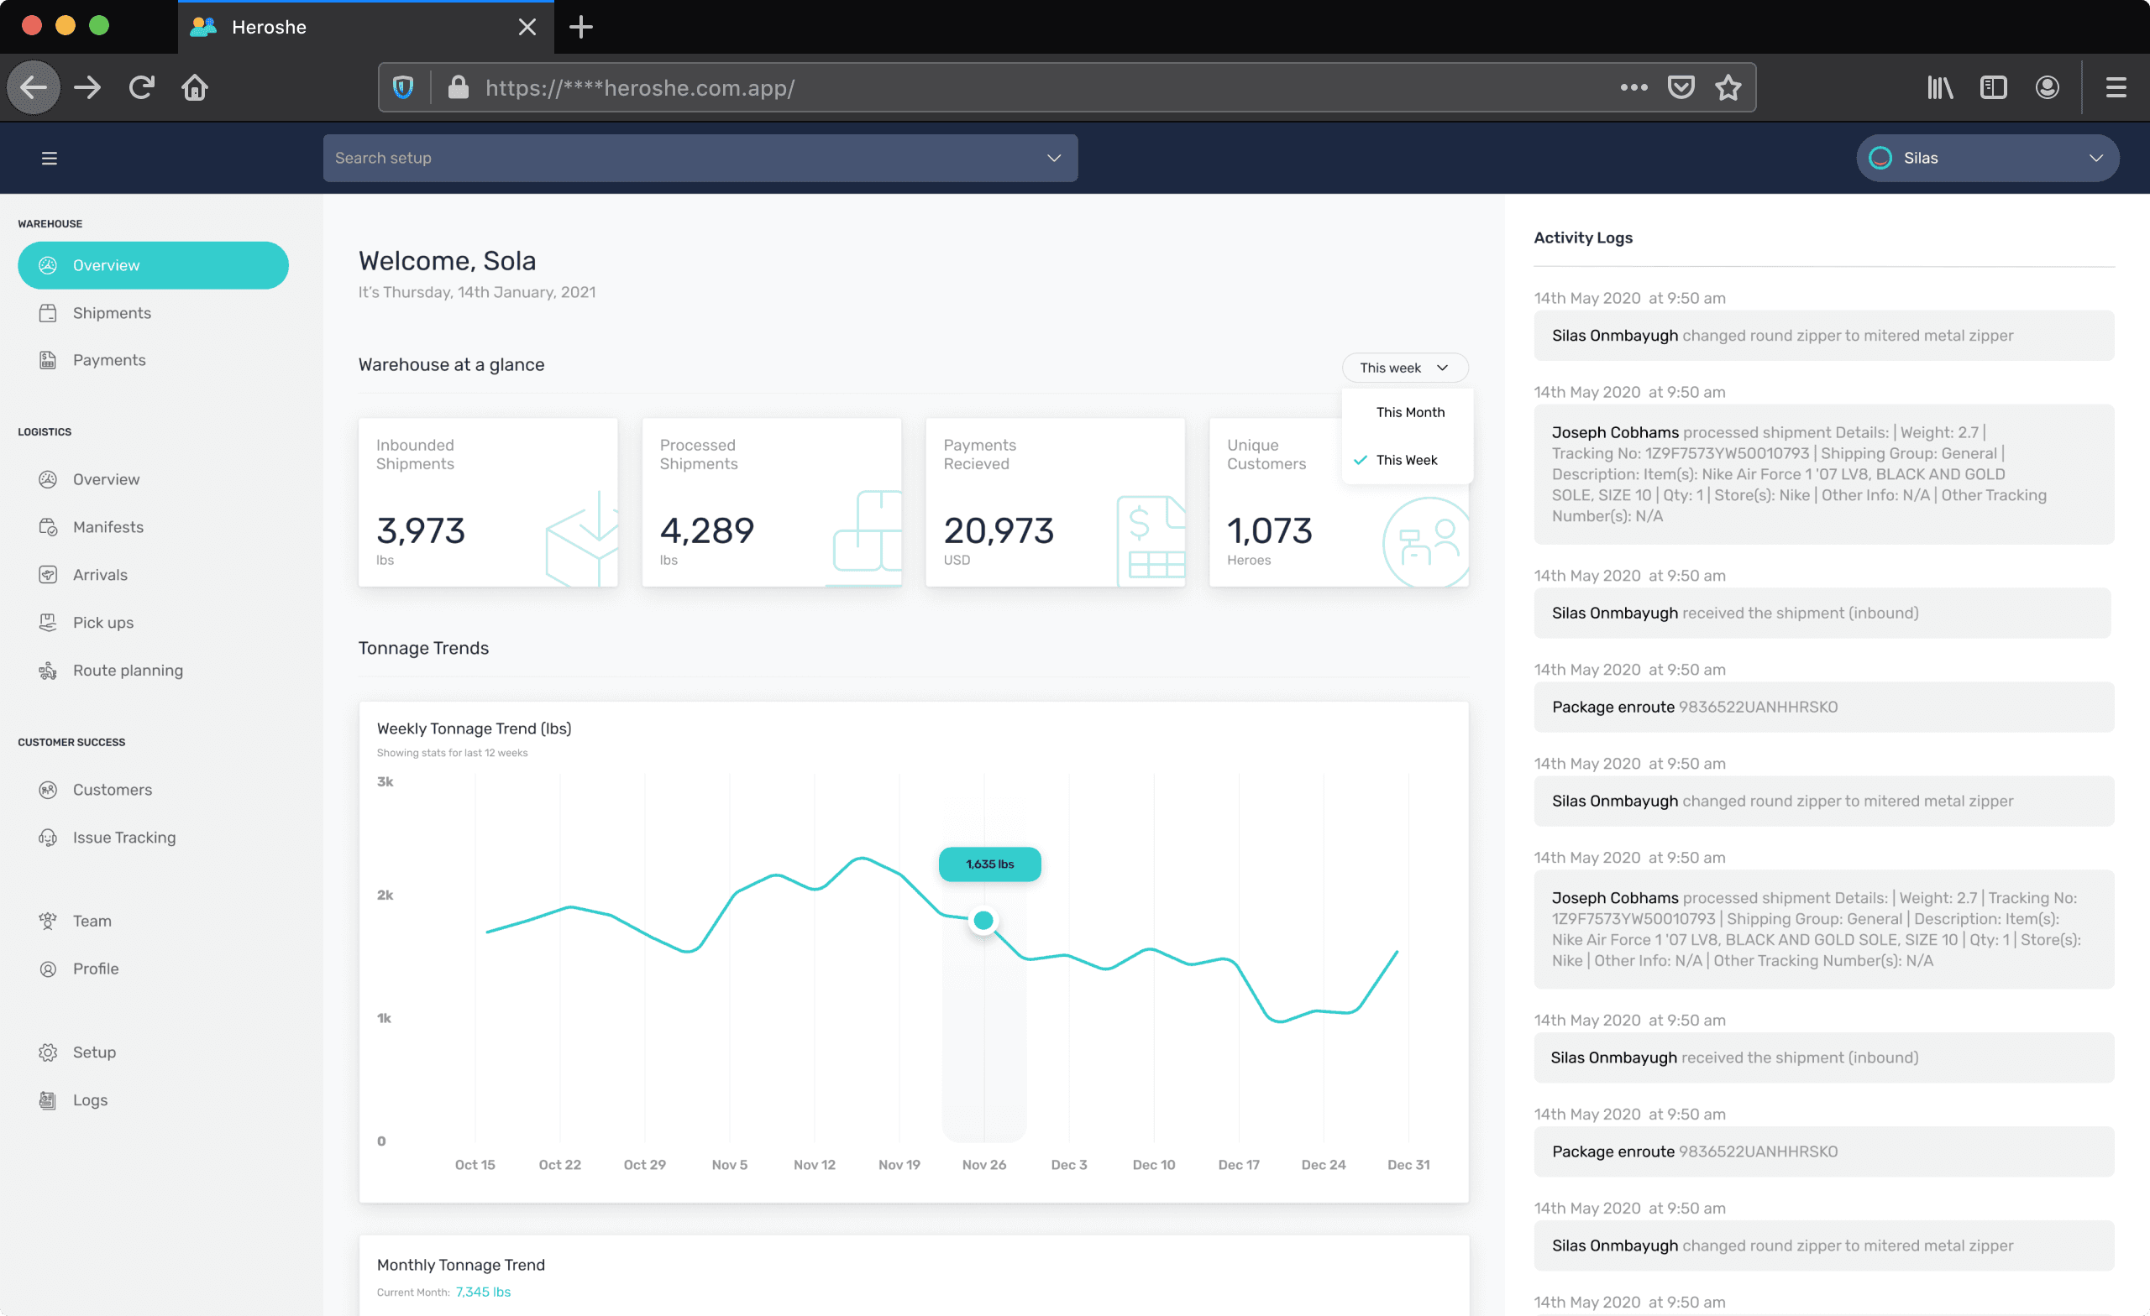The width and height of the screenshot is (2150, 1316).
Task: Open the hamburger menu in the app header
Action: 49,158
